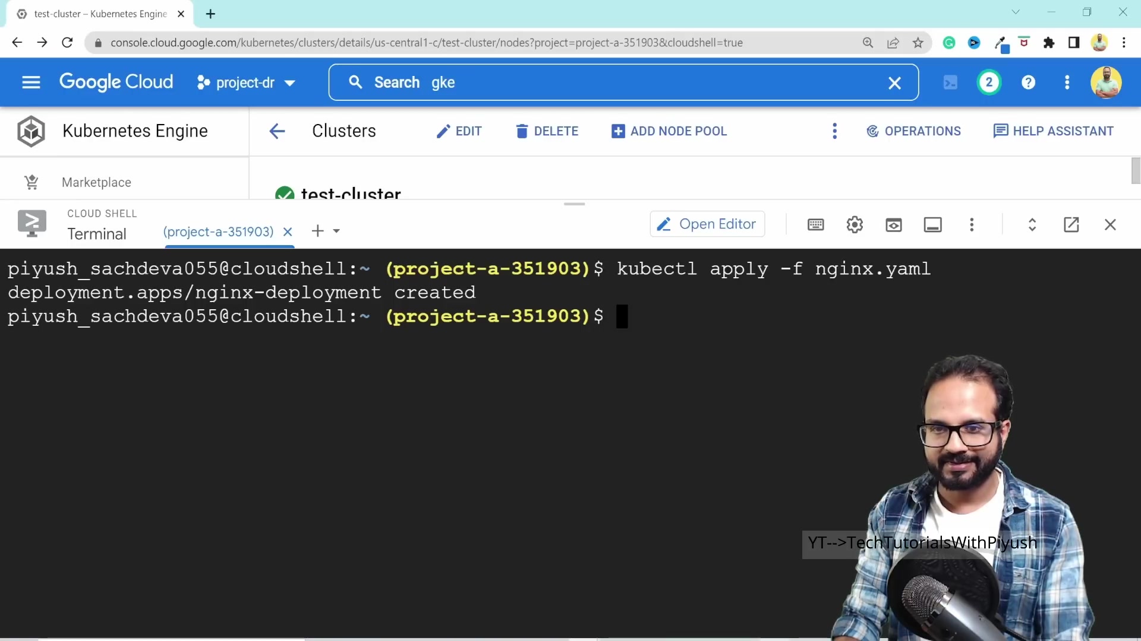Click Open Editor button
1141x641 pixels.
tap(707, 224)
